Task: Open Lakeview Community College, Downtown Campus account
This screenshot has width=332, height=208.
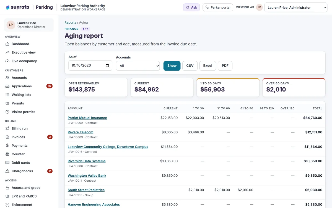Action: click(108, 147)
